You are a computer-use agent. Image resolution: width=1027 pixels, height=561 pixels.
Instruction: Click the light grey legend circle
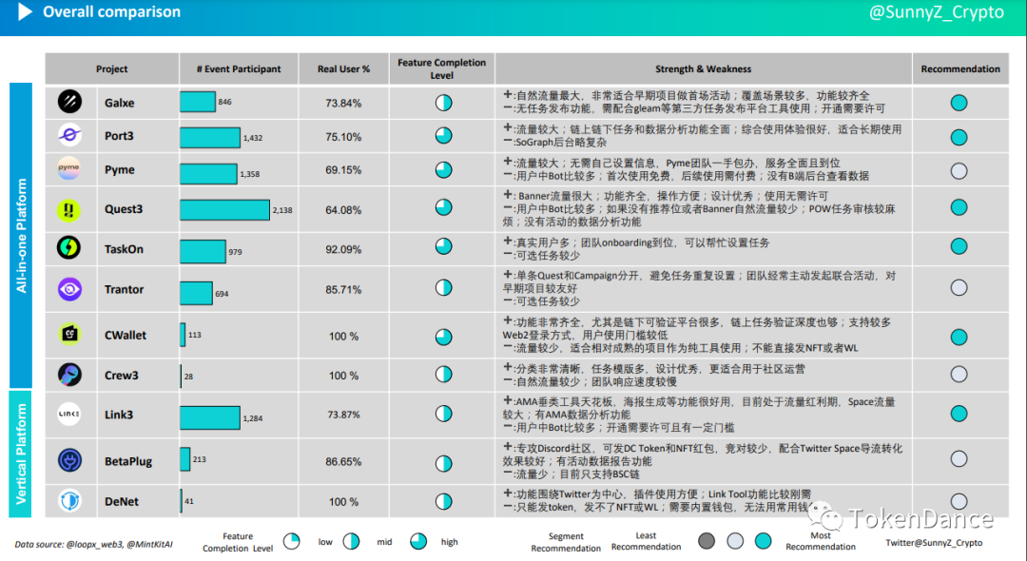735,541
